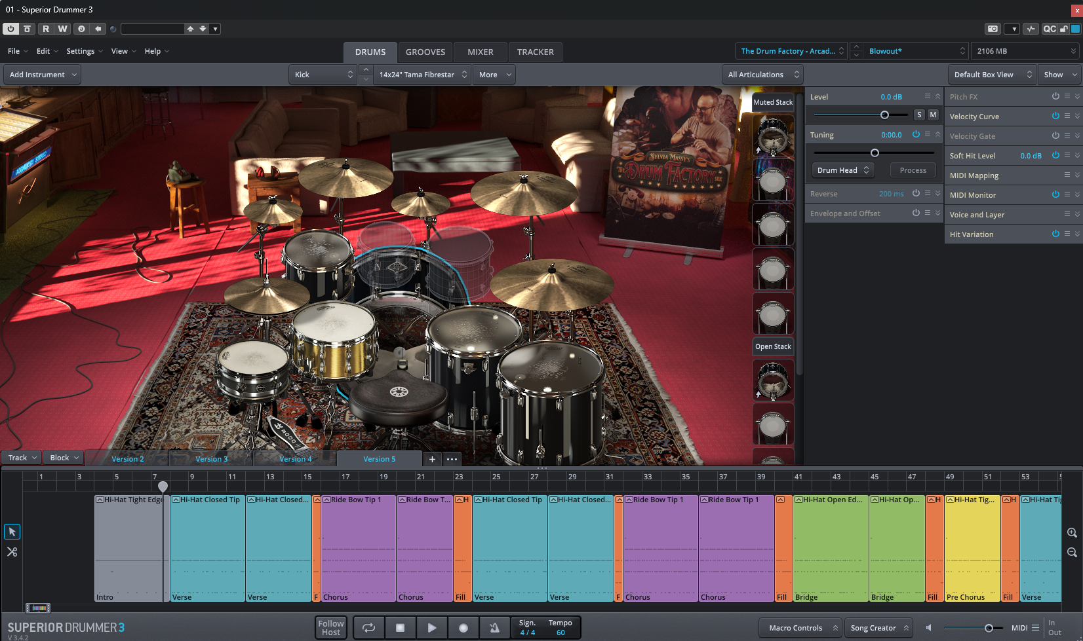The image size is (1083, 641).
Task: Toggle the Tuning power button
Action: 916,134
